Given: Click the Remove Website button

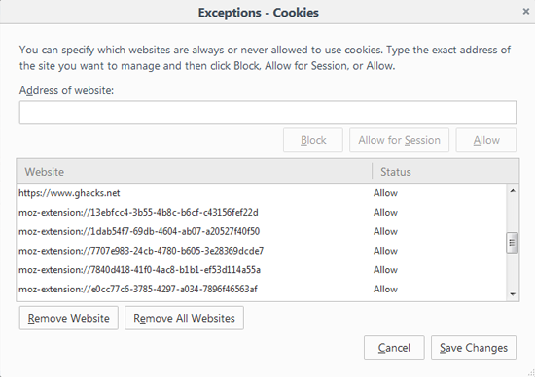Looking at the screenshot, I should (x=69, y=318).
